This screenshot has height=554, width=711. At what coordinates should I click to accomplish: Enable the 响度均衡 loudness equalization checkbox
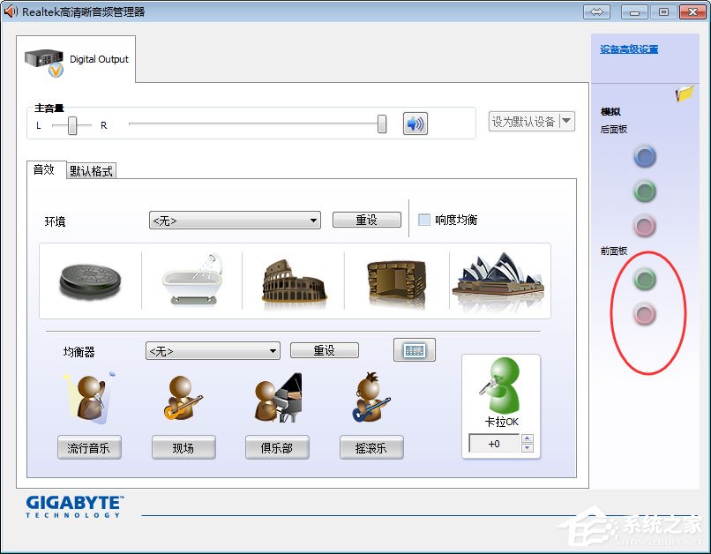pyautogui.click(x=424, y=219)
